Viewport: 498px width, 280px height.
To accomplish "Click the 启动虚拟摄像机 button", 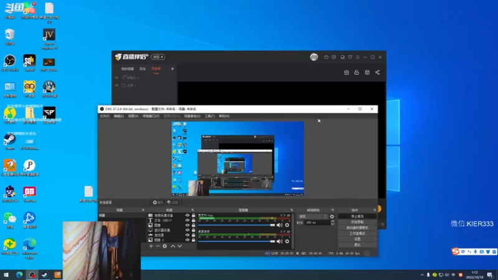I will [x=357, y=228].
